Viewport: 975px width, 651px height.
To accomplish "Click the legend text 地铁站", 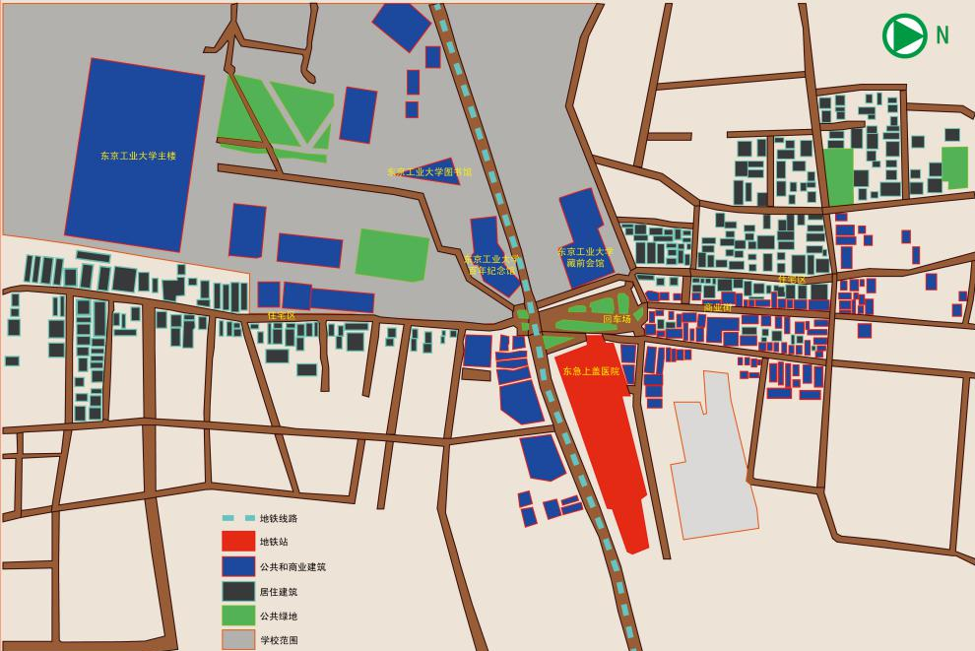I will pos(274,542).
